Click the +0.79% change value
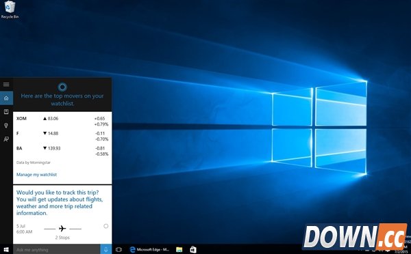 click(101, 124)
